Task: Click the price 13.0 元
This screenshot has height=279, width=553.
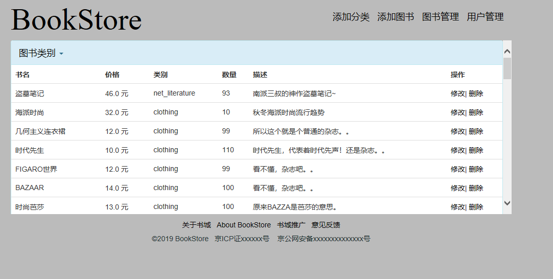Action: coord(117,207)
